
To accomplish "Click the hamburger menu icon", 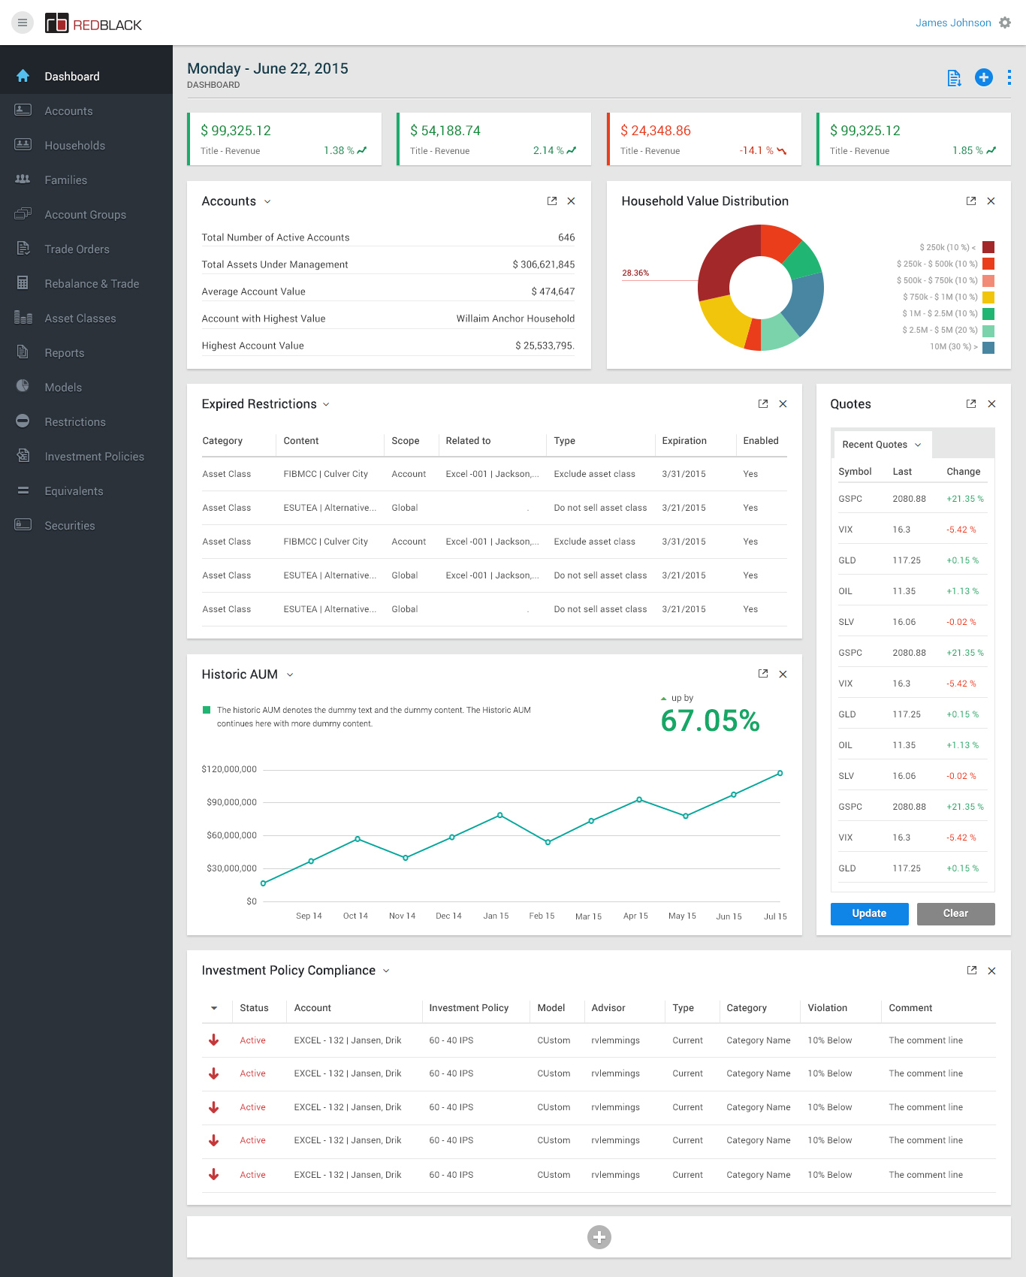I will pyautogui.click(x=23, y=23).
